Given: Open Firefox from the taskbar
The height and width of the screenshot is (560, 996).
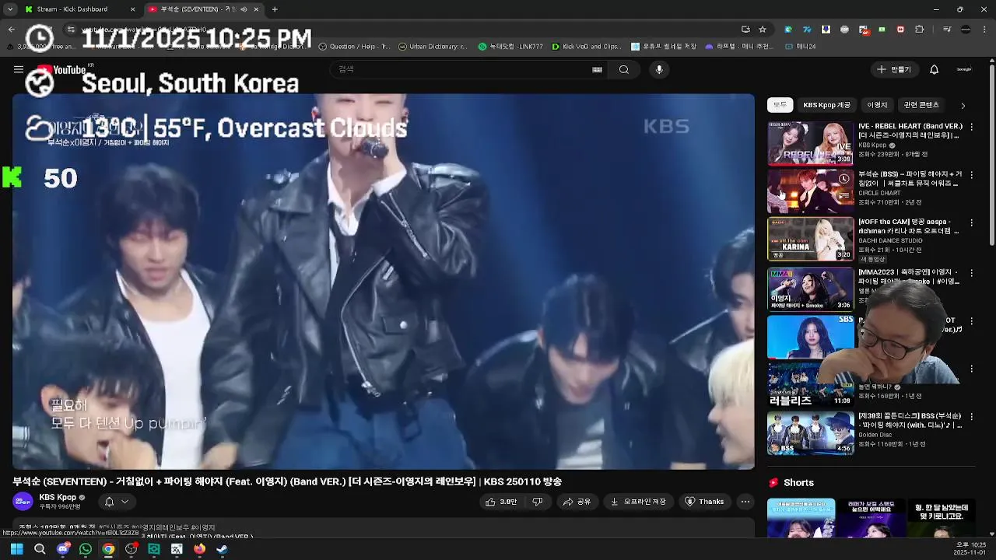Looking at the screenshot, I should (199, 549).
